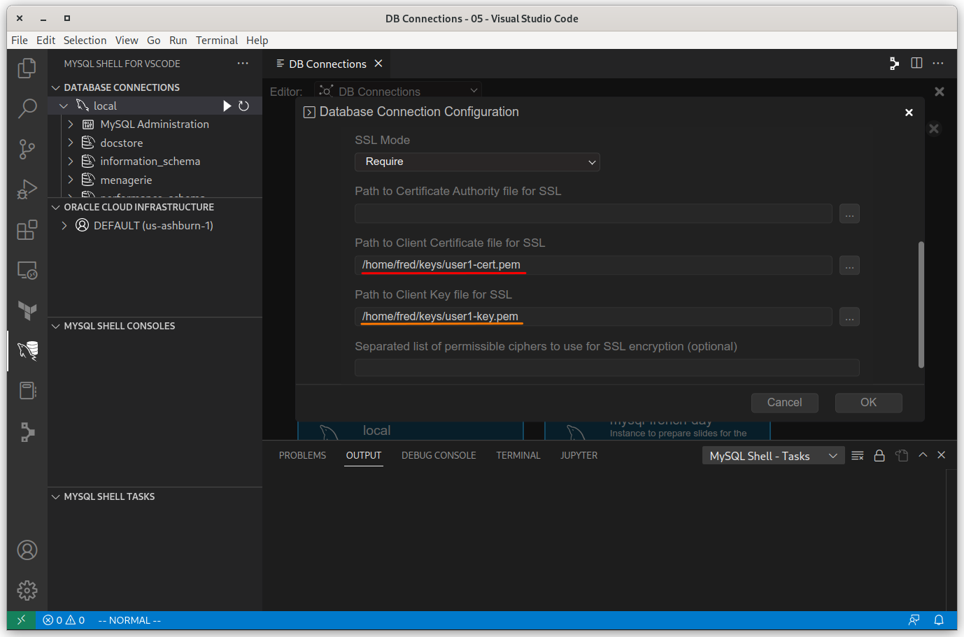
Task: Open the MySQL Shell for VSCode sidebar view
Action: (27, 351)
